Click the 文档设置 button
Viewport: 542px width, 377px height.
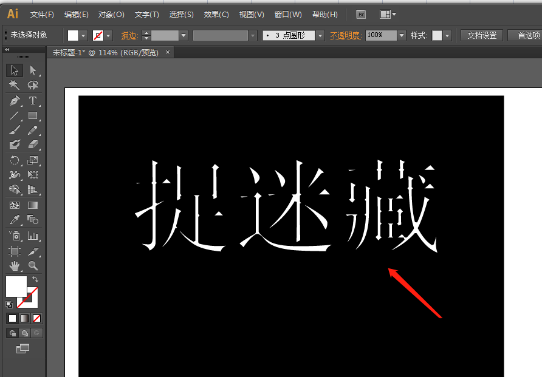[481, 36]
